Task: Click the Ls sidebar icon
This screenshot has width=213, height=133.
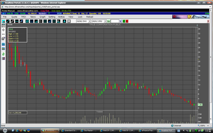Action: pos(3,49)
